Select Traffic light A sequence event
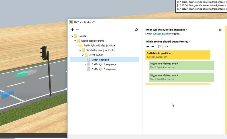 pyautogui.click(x=104, y=64)
